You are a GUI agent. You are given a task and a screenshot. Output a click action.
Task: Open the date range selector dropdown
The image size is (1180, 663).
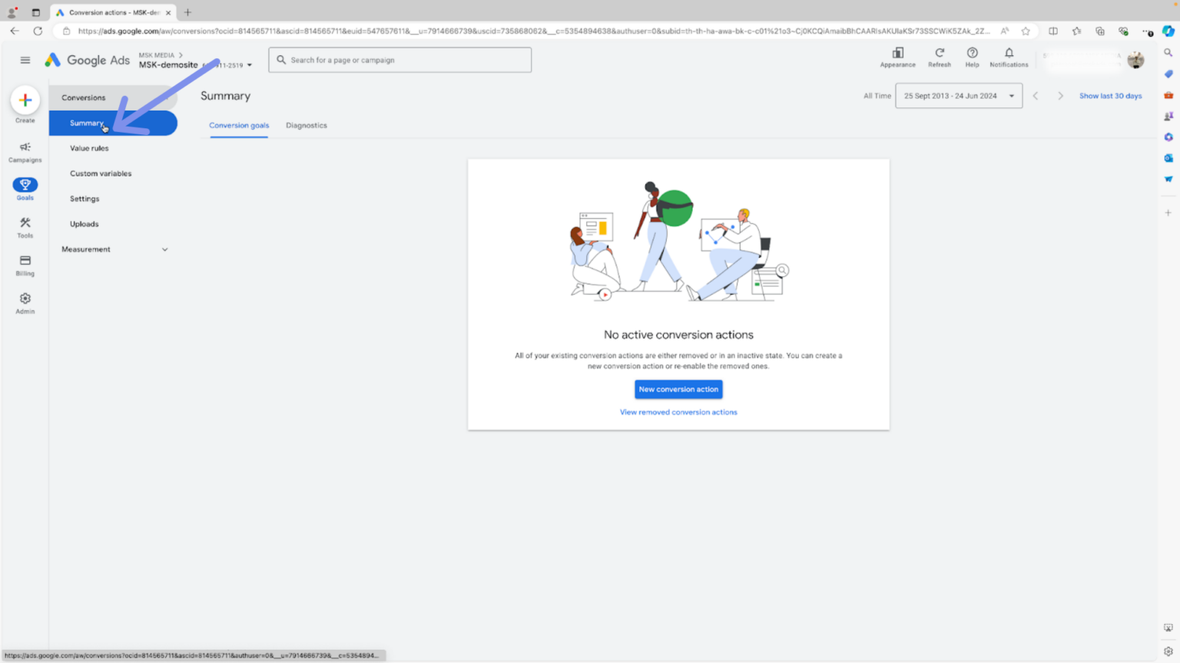pos(959,95)
